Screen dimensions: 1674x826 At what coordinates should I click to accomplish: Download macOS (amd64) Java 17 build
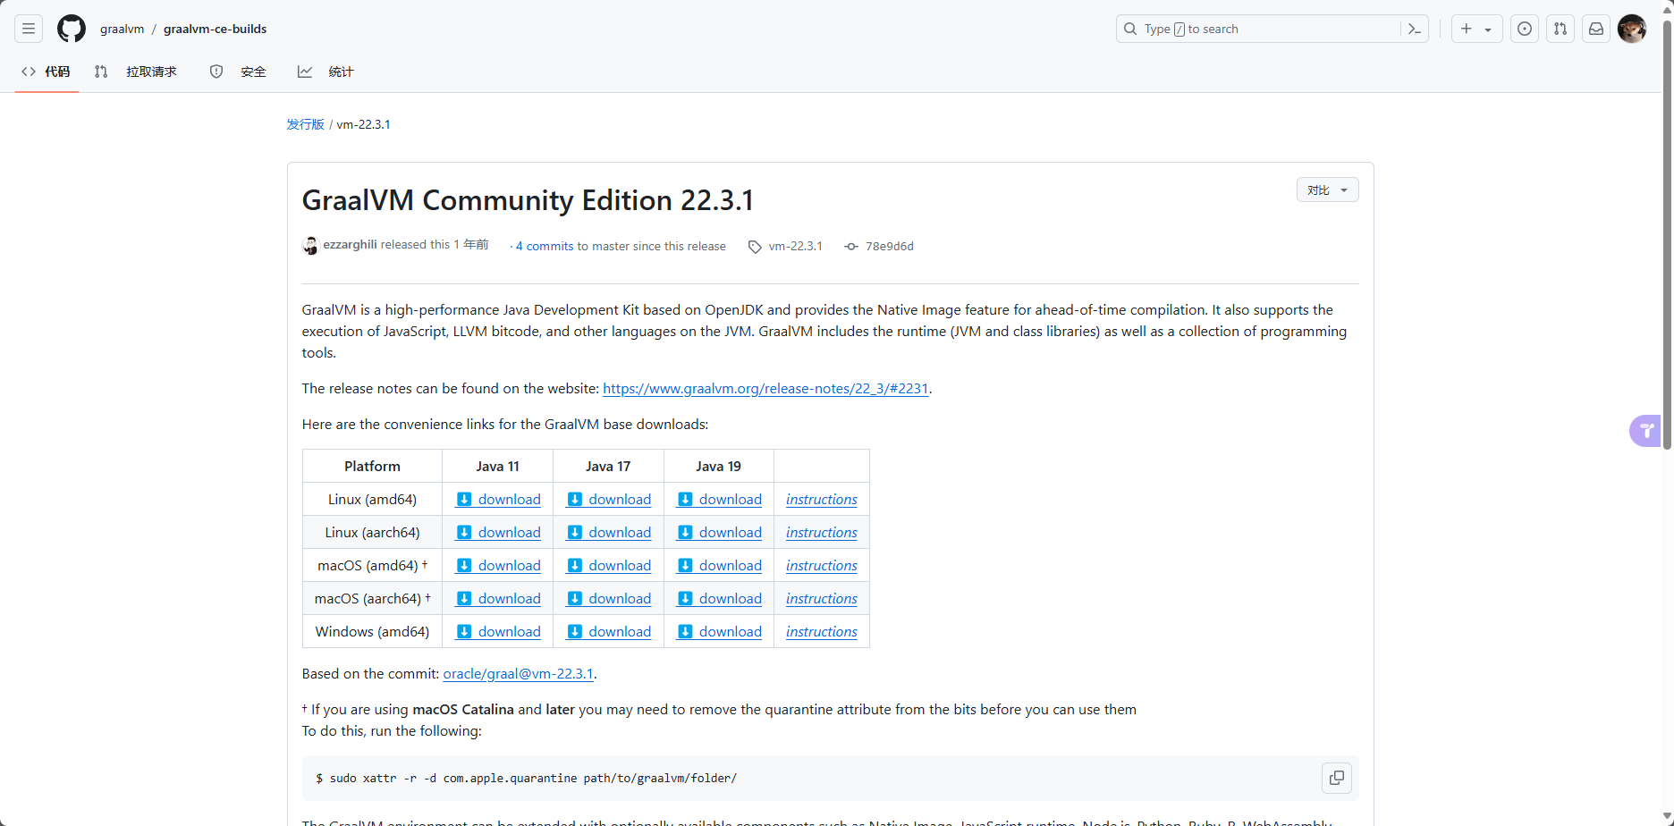click(x=609, y=566)
